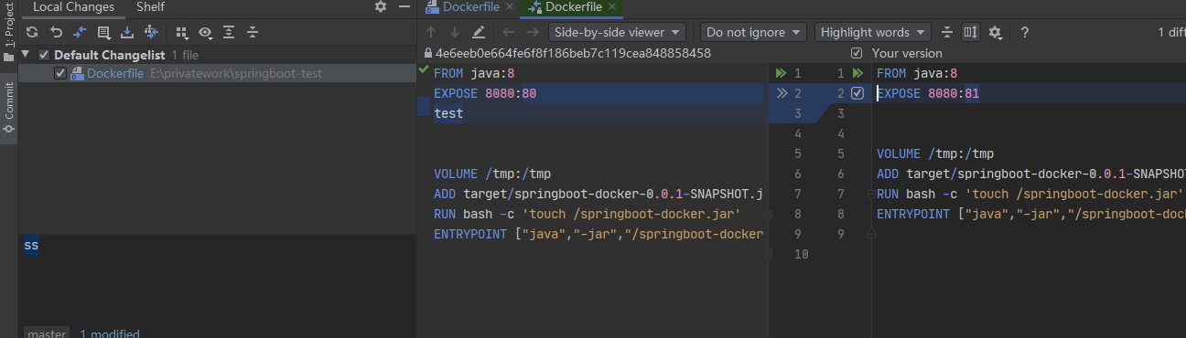Click the Refresh changes icon

coord(32,33)
